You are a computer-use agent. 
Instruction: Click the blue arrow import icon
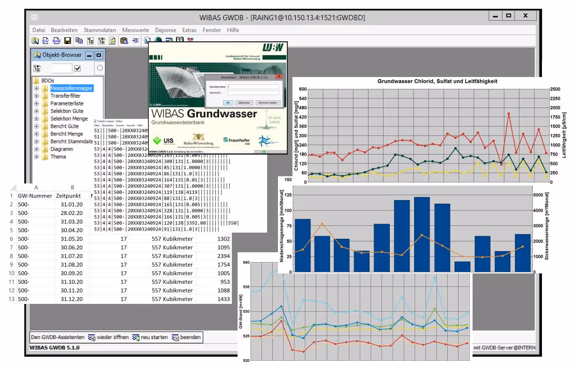(x=135, y=41)
